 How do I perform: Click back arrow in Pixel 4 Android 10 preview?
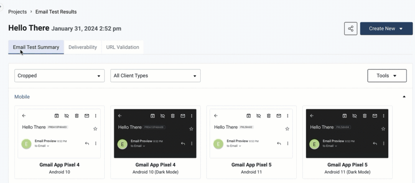[24, 116]
